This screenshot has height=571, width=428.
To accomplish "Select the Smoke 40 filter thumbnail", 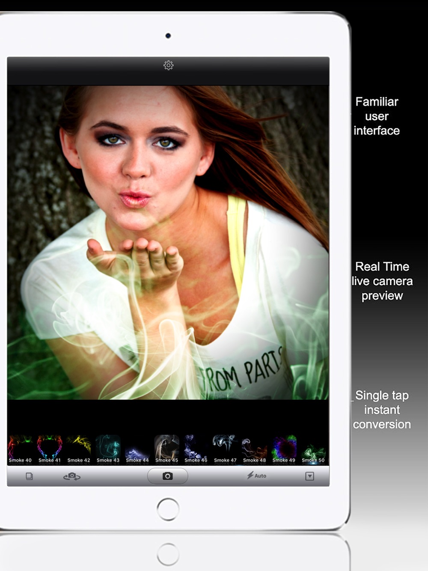I will click(20, 449).
